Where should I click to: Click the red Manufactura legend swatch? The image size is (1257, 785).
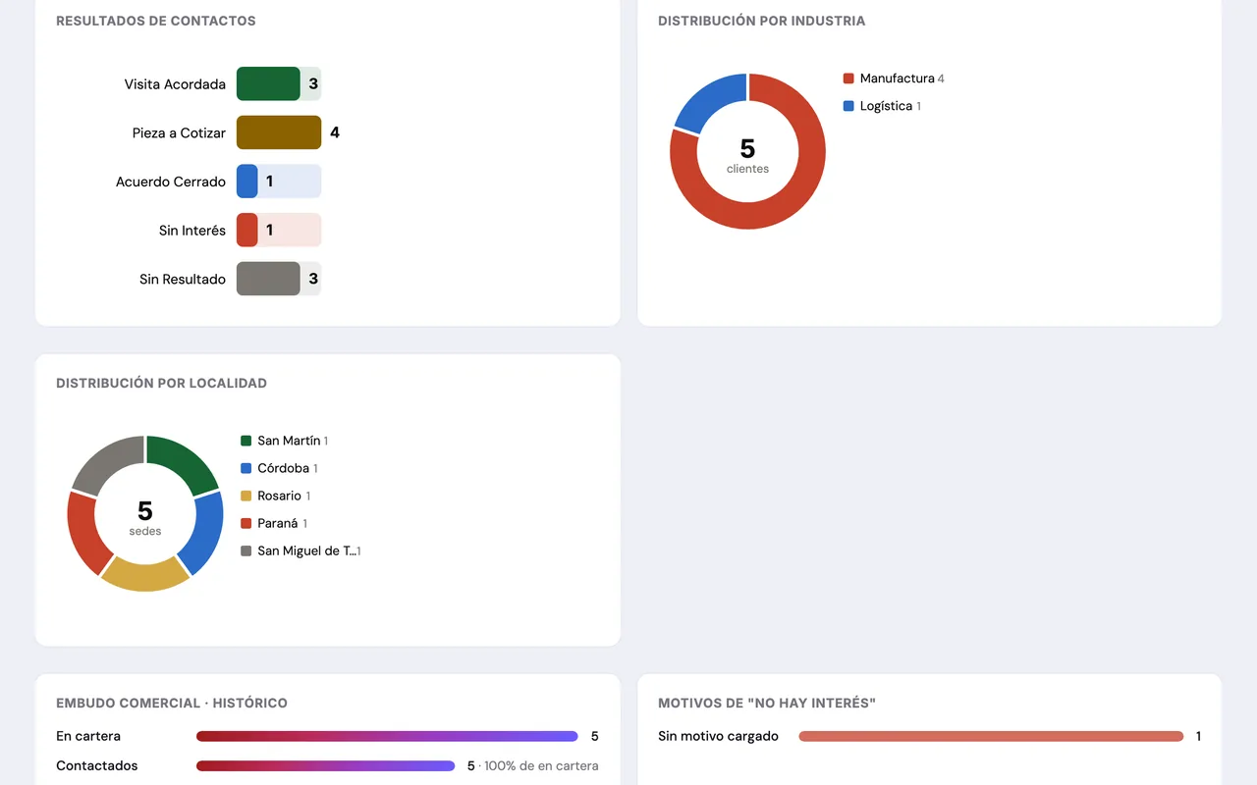[x=848, y=78]
